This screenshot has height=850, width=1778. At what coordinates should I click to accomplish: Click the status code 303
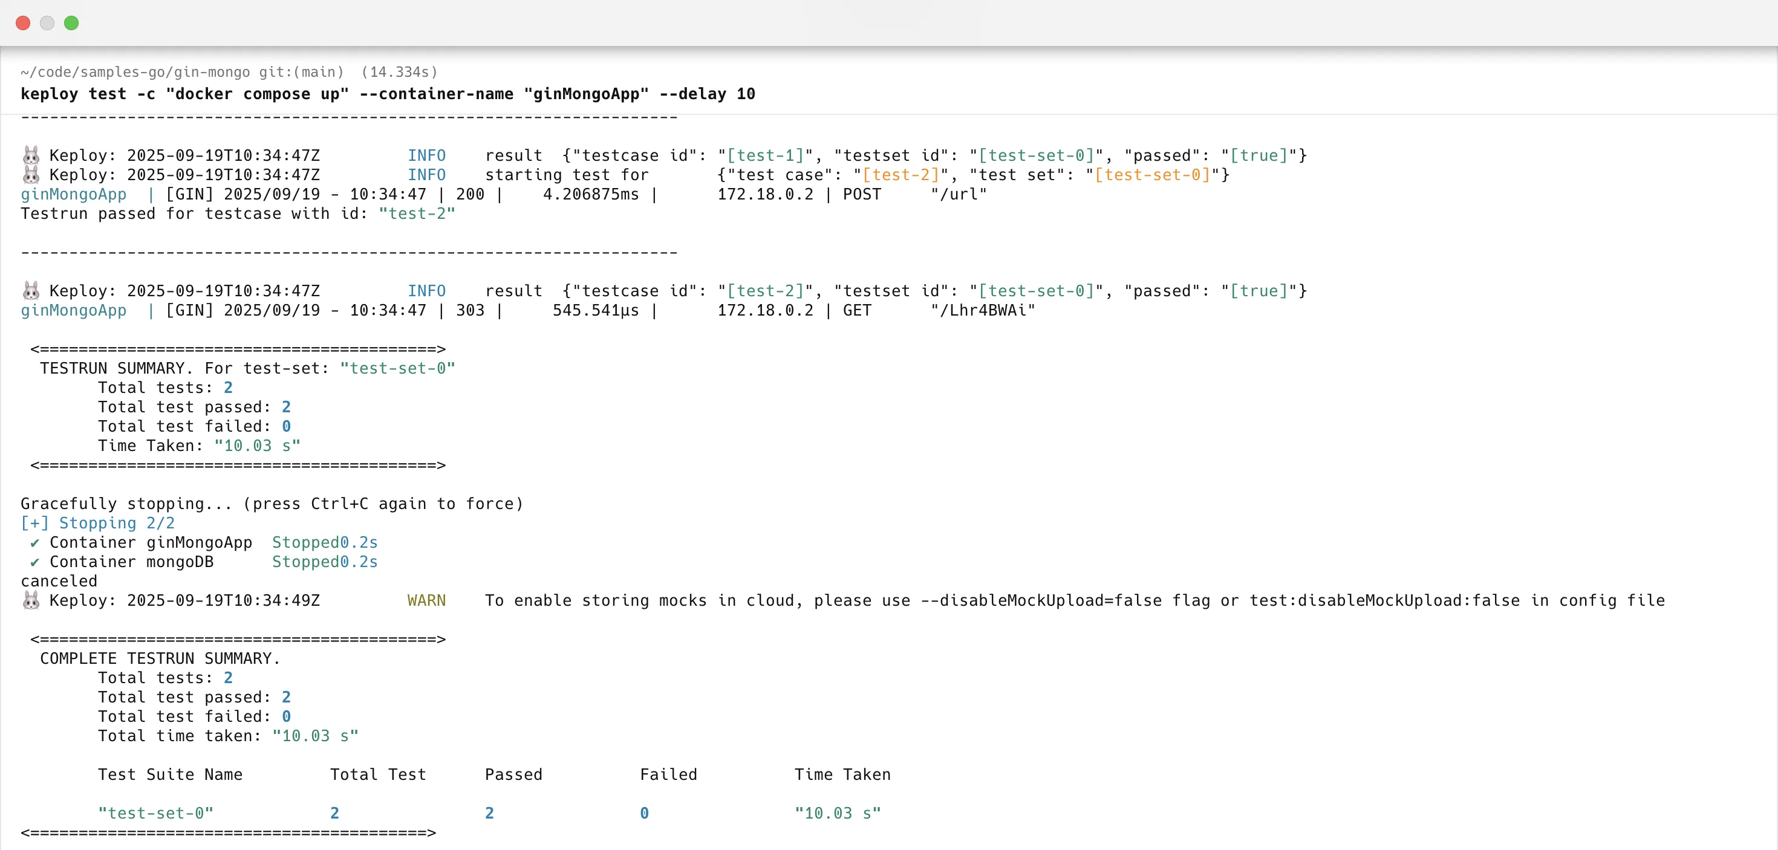click(x=470, y=310)
